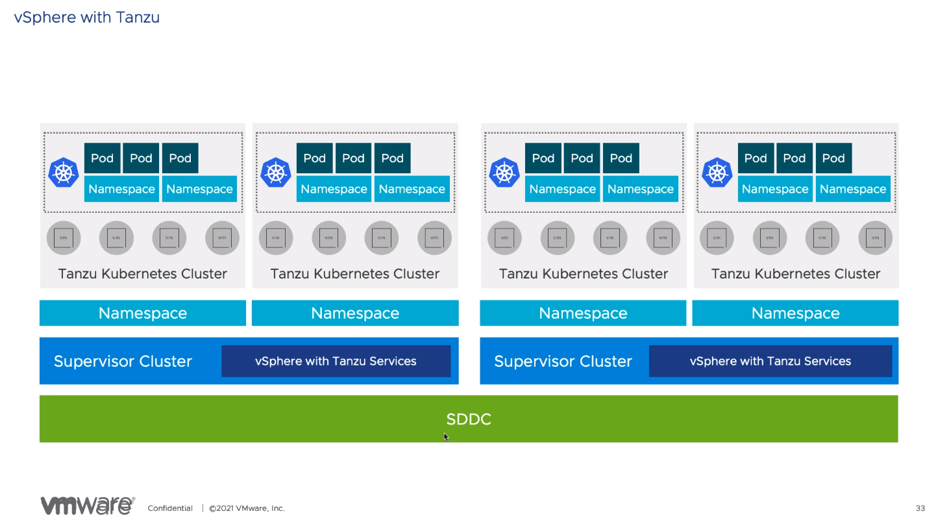Image resolution: width=936 pixels, height=518 pixels.
Task: Click the vSphere with Tanzu slide title
Action: (x=87, y=18)
